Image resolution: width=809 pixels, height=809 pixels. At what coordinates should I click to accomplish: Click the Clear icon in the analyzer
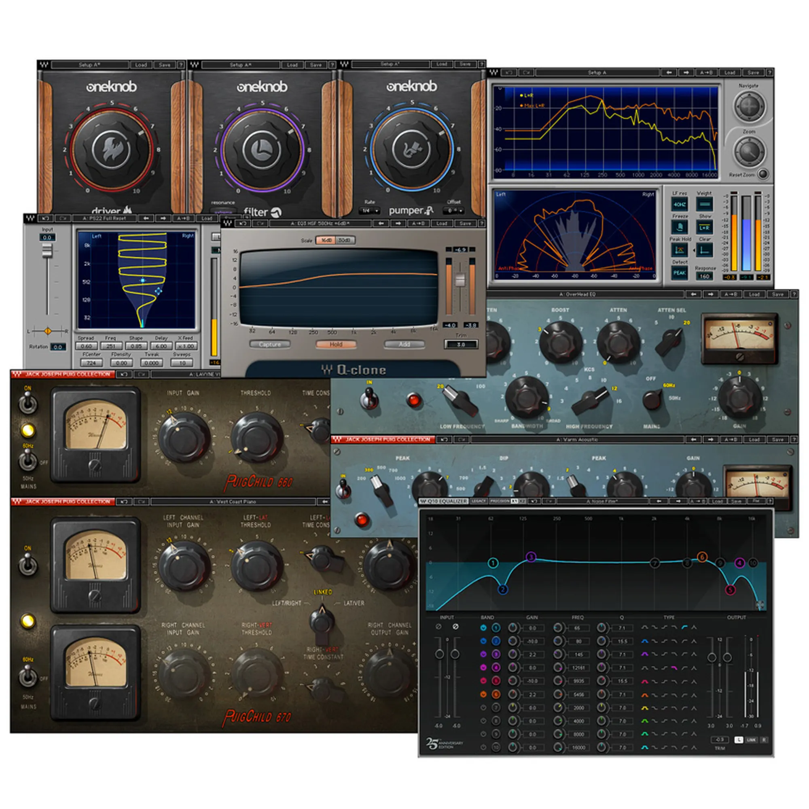point(705,250)
